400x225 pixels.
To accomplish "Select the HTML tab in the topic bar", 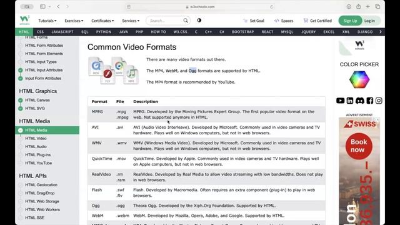I will [x=24, y=32].
